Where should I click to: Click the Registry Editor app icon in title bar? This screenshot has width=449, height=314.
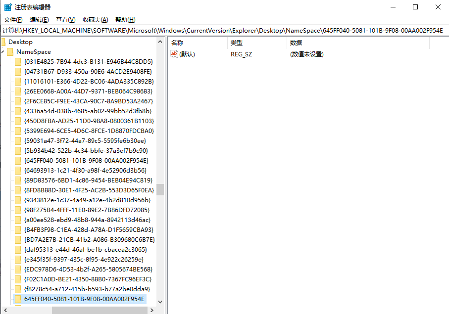click(x=8, y=7)
